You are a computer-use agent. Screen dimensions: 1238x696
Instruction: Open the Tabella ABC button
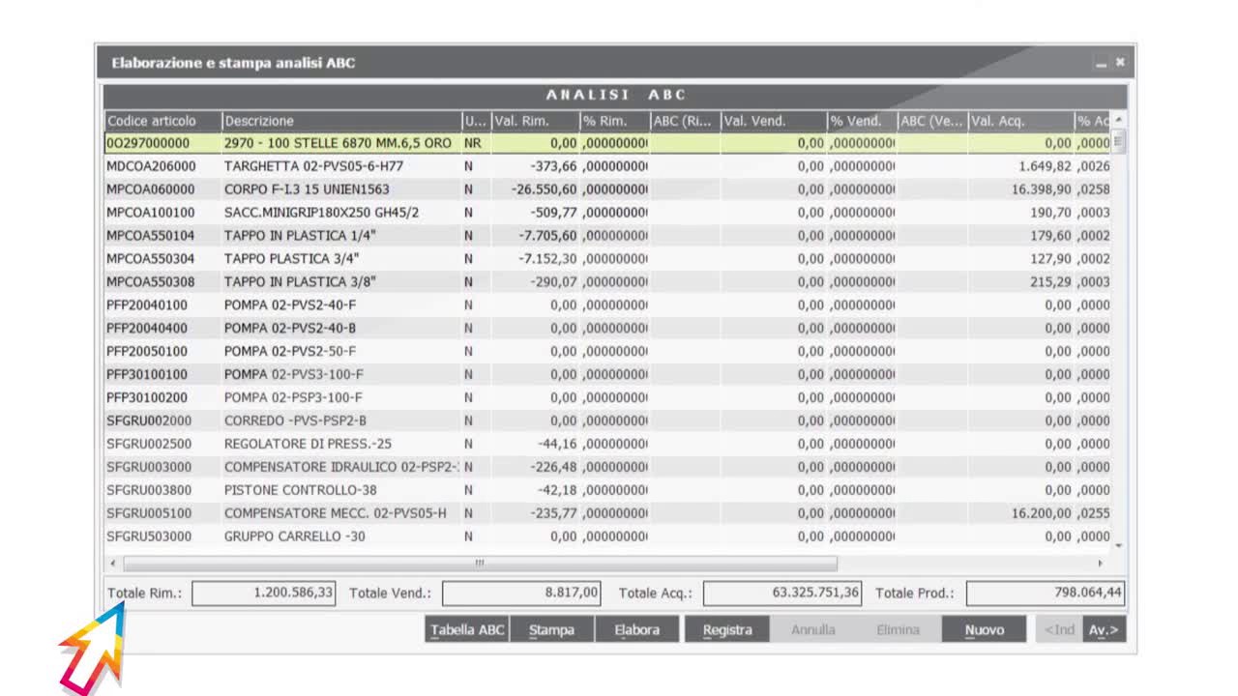(467, 629)
